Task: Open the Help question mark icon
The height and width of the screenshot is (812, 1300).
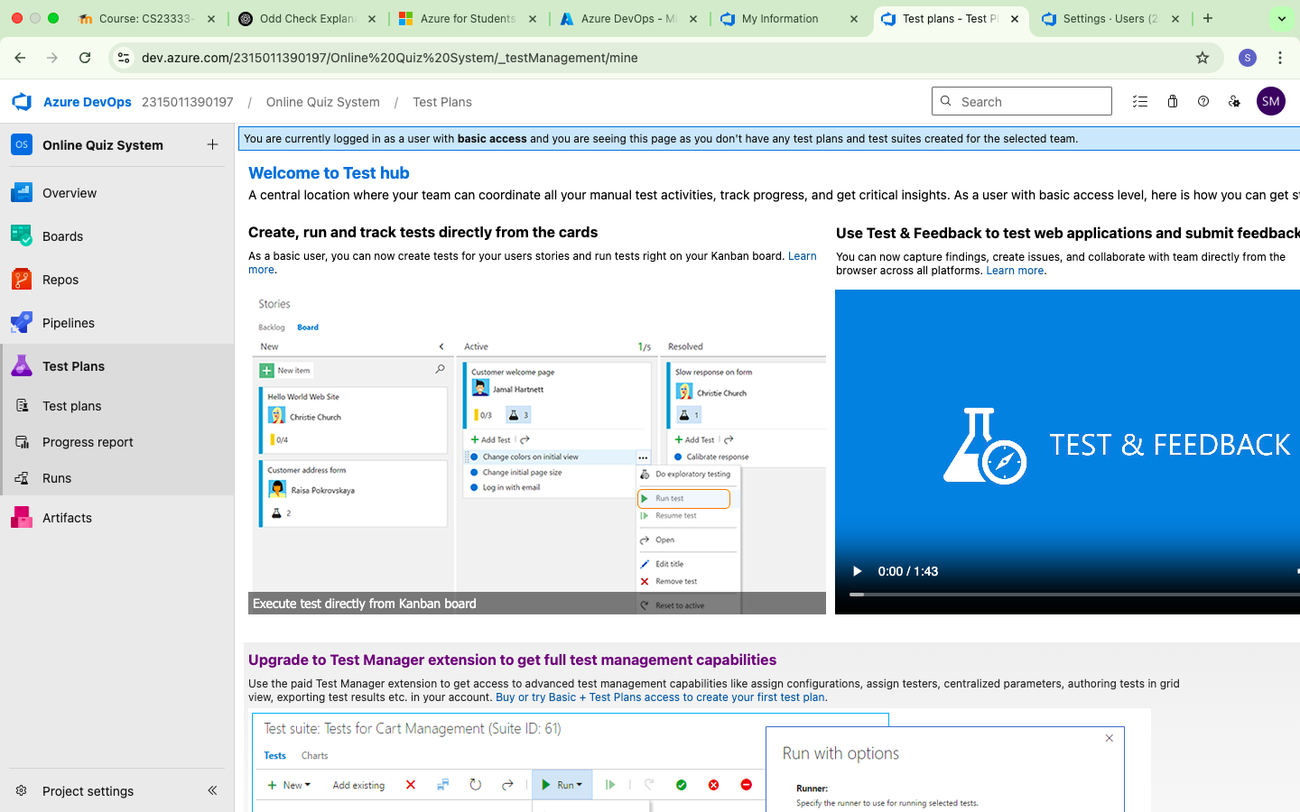Action: 1203,101
